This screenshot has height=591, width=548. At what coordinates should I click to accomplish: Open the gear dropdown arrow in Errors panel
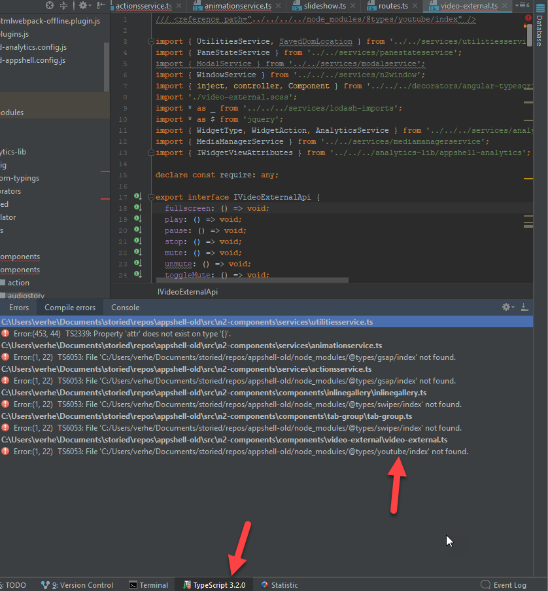513,308
